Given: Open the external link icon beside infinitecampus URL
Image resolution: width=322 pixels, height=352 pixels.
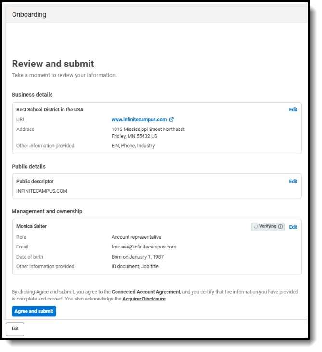Looking at the screenshot, I should tap(171, 119).
